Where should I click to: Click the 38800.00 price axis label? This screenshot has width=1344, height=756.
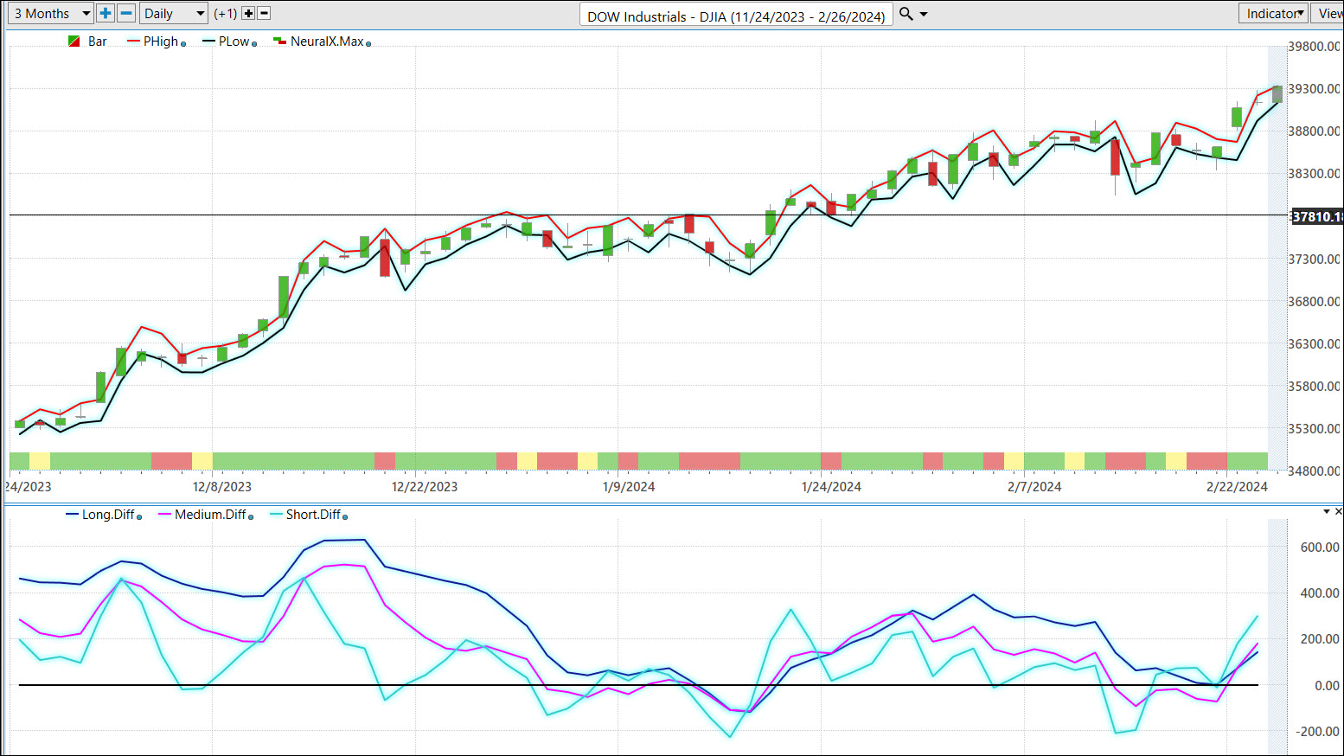tap(1315, 131)
